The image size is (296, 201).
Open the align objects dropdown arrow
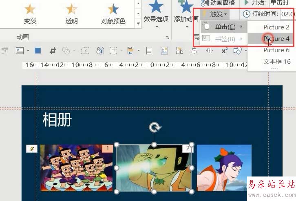pyautogui.click(x=138, y=51)
